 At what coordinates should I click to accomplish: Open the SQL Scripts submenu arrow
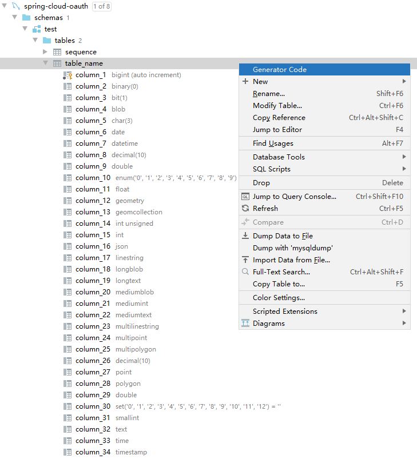click(404, 169)
